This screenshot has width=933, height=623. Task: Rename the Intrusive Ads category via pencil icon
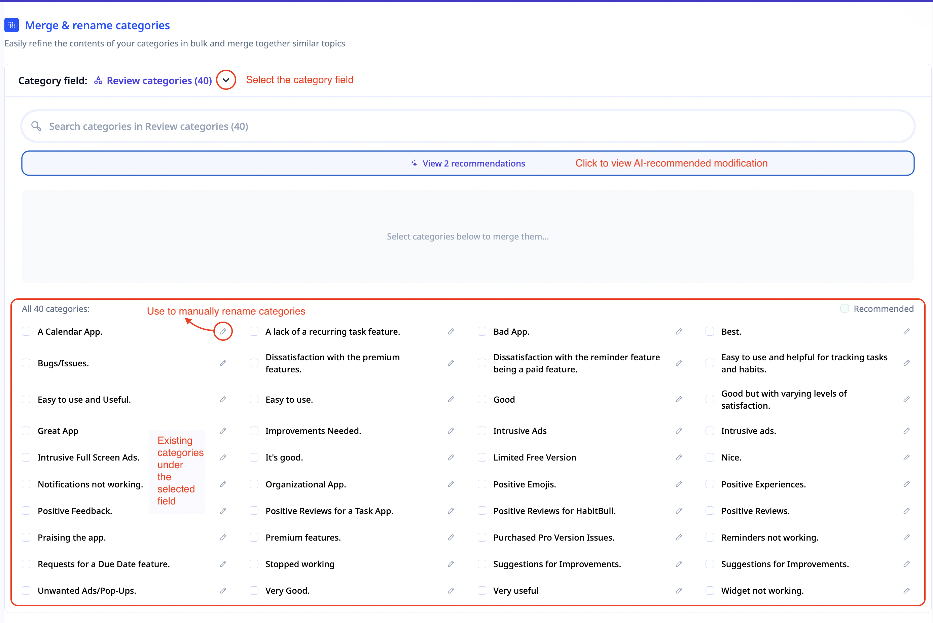click(679, 431)
